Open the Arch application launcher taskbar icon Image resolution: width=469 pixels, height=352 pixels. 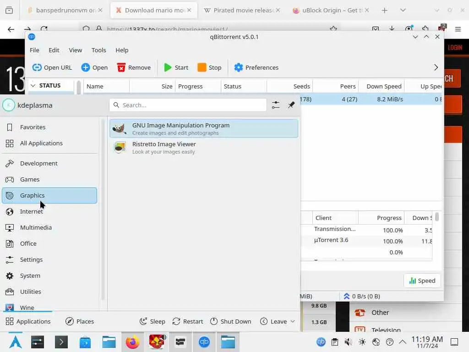click(x=15, y=342)
